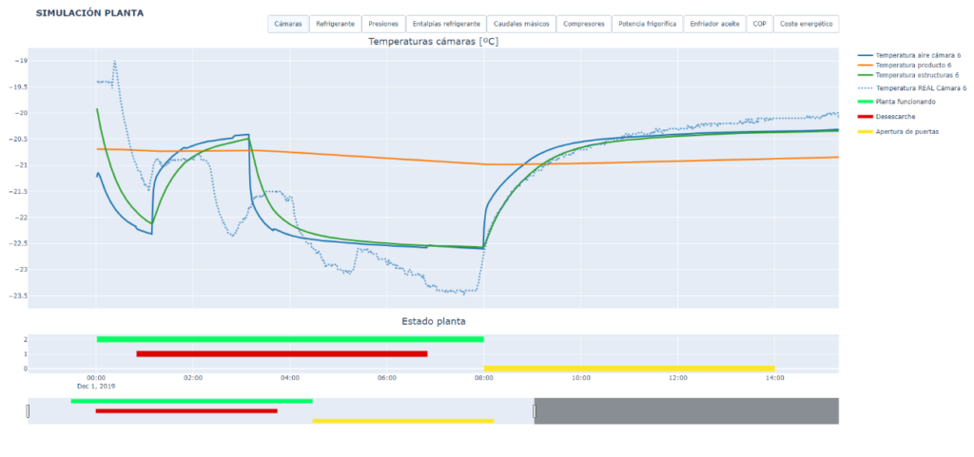Open the Potencia frigorífica tab

pyautogui.click(x=647, y=24)
